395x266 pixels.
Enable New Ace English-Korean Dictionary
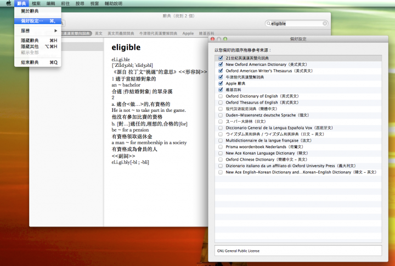221,172
